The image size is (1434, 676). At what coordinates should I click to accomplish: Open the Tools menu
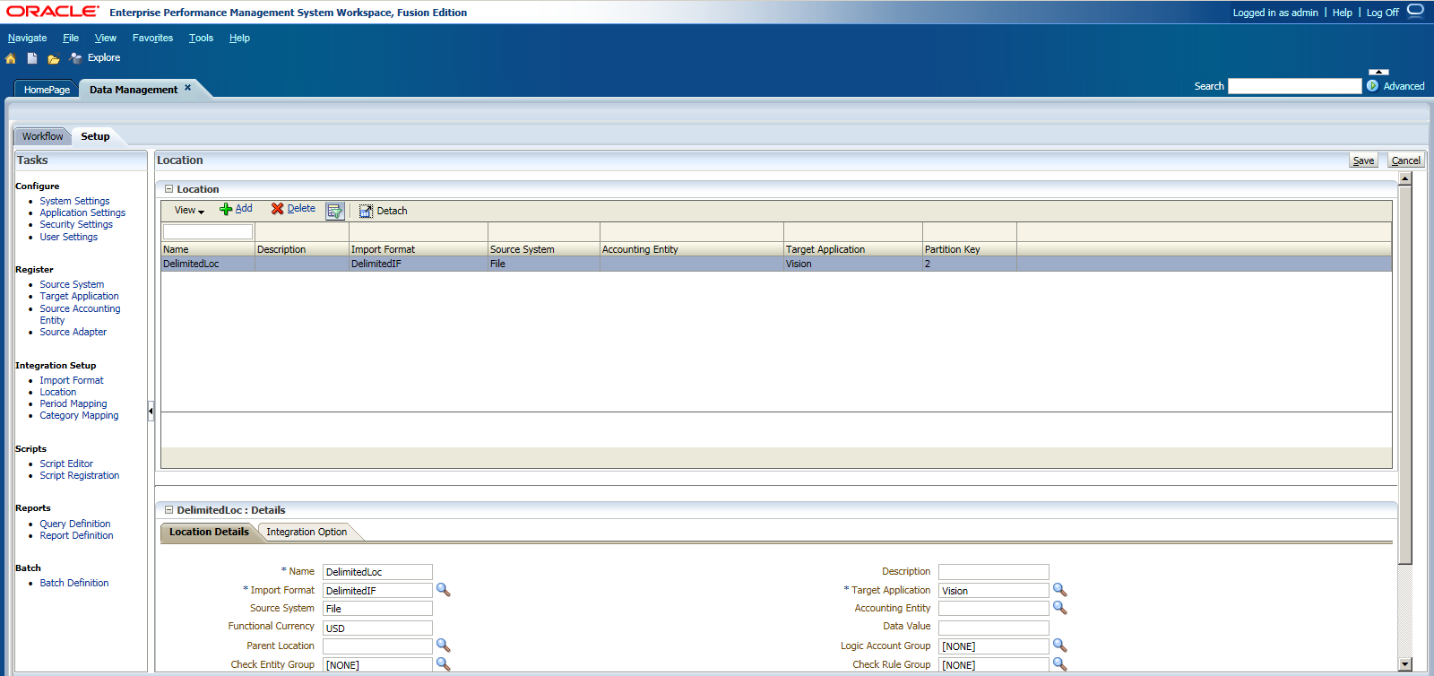[x=201, y=38]
